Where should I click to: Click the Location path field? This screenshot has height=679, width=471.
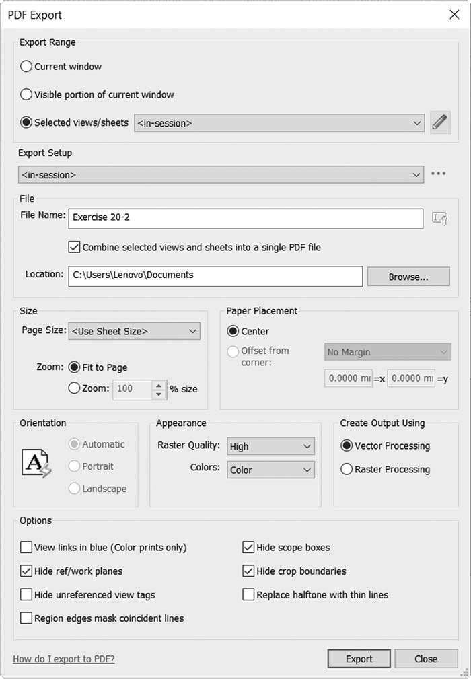[x=215, y=276]
